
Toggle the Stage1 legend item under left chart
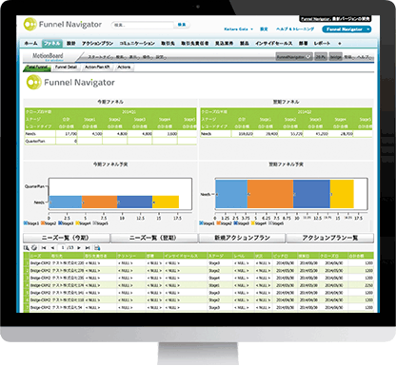click(31, 223)
